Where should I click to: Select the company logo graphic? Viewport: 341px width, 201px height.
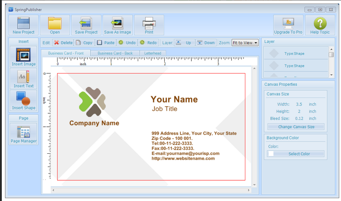pos(92,102)
